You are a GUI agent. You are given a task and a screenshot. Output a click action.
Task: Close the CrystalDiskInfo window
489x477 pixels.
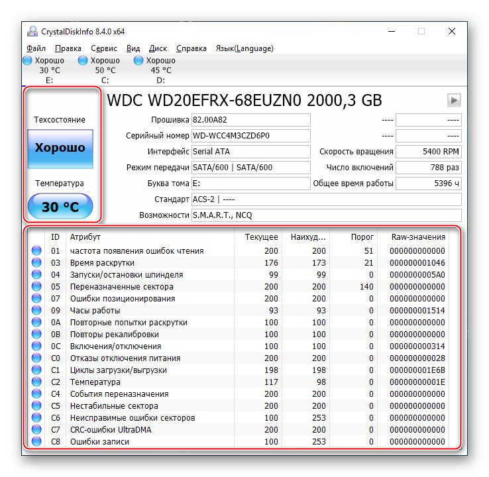[x=452, y=31]
